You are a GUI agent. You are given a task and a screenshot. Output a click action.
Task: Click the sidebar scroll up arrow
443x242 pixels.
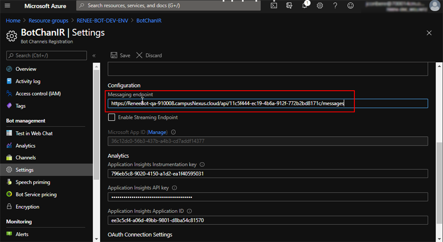click(97, 66)
